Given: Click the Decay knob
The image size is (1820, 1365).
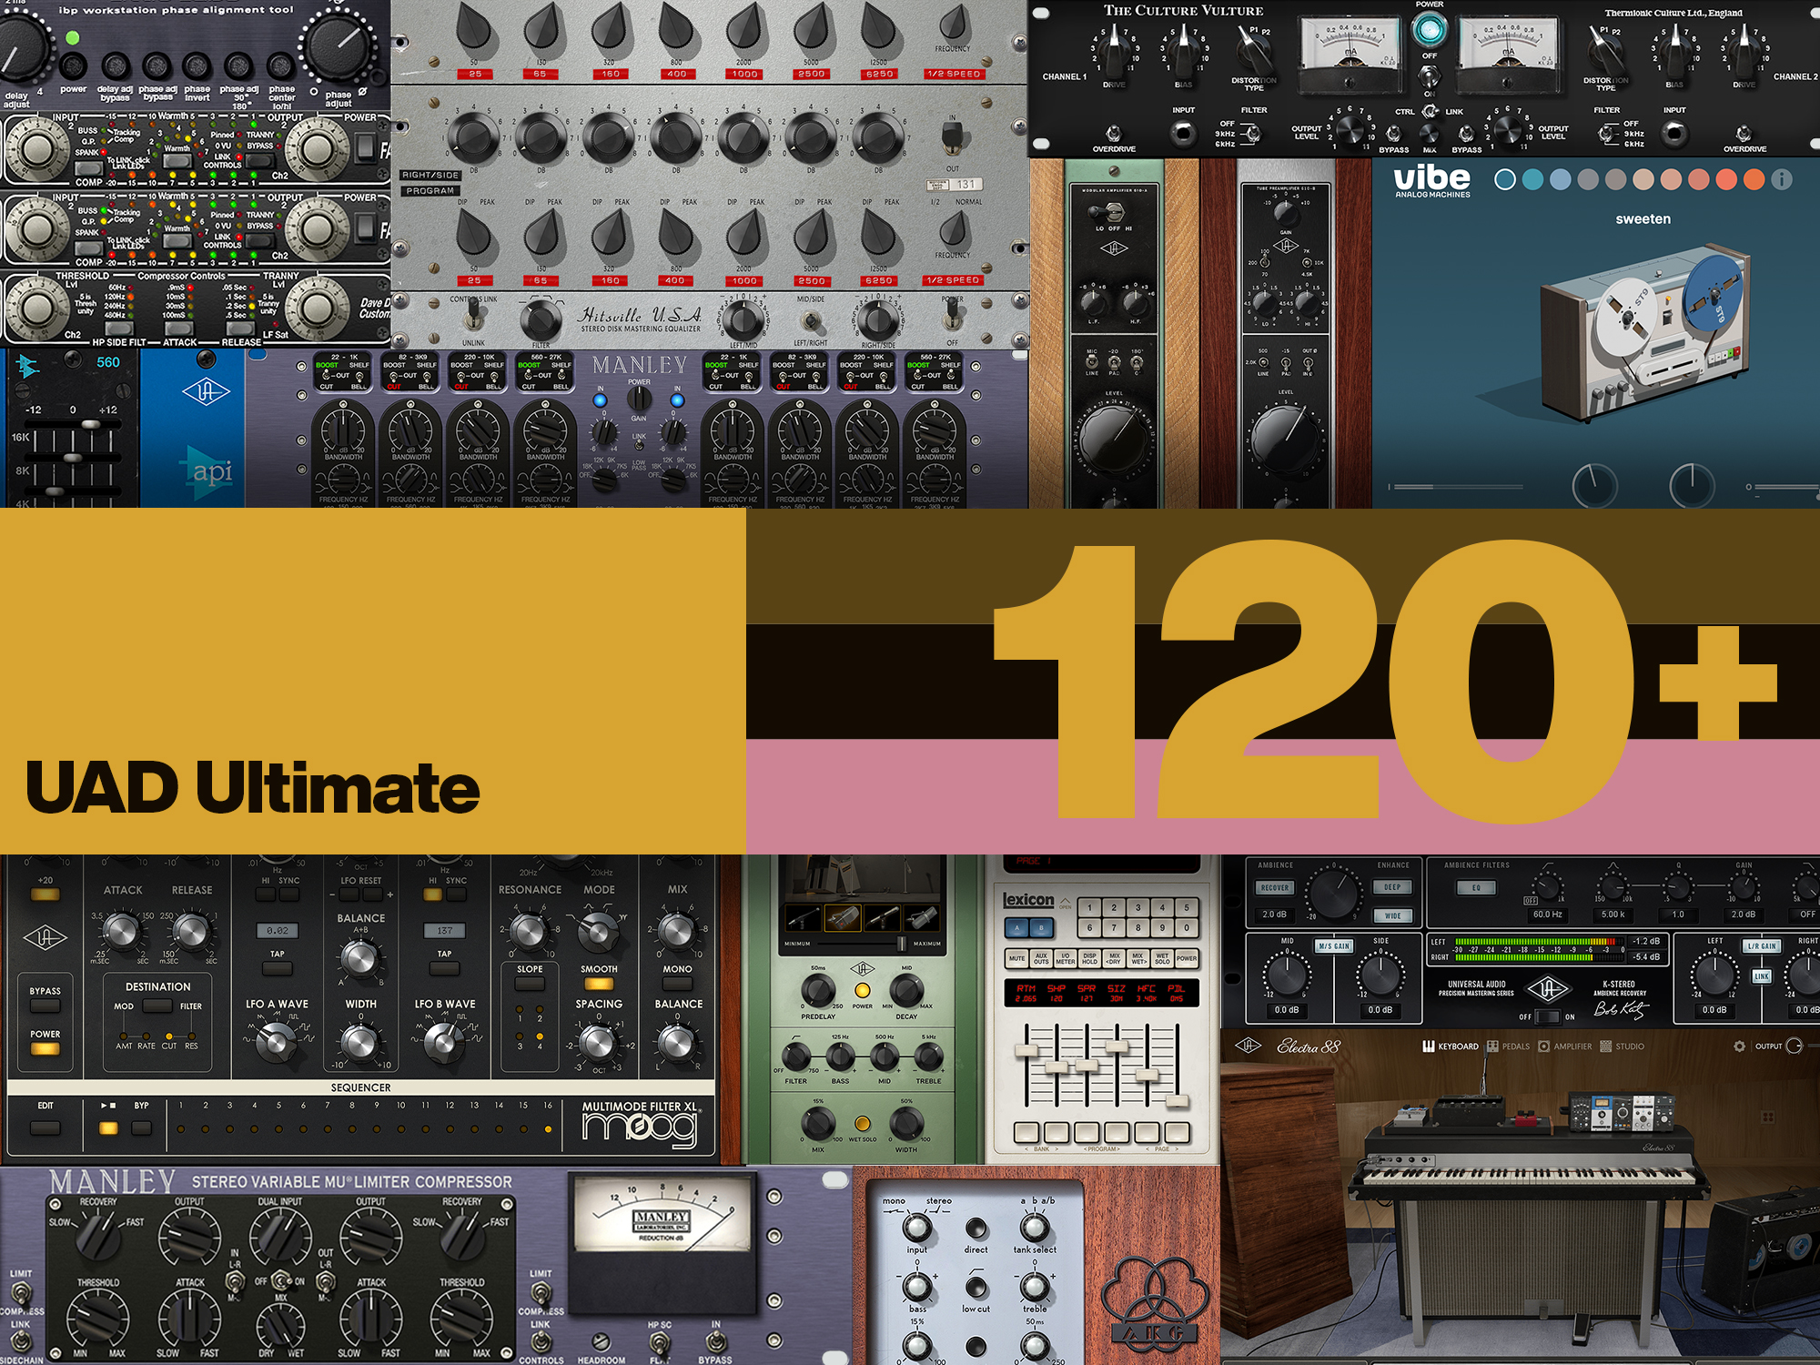Looking at the screenshot, I should [x=906, y=990].
